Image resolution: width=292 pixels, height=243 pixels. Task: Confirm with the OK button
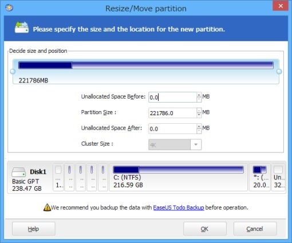(x=205, y=229)
